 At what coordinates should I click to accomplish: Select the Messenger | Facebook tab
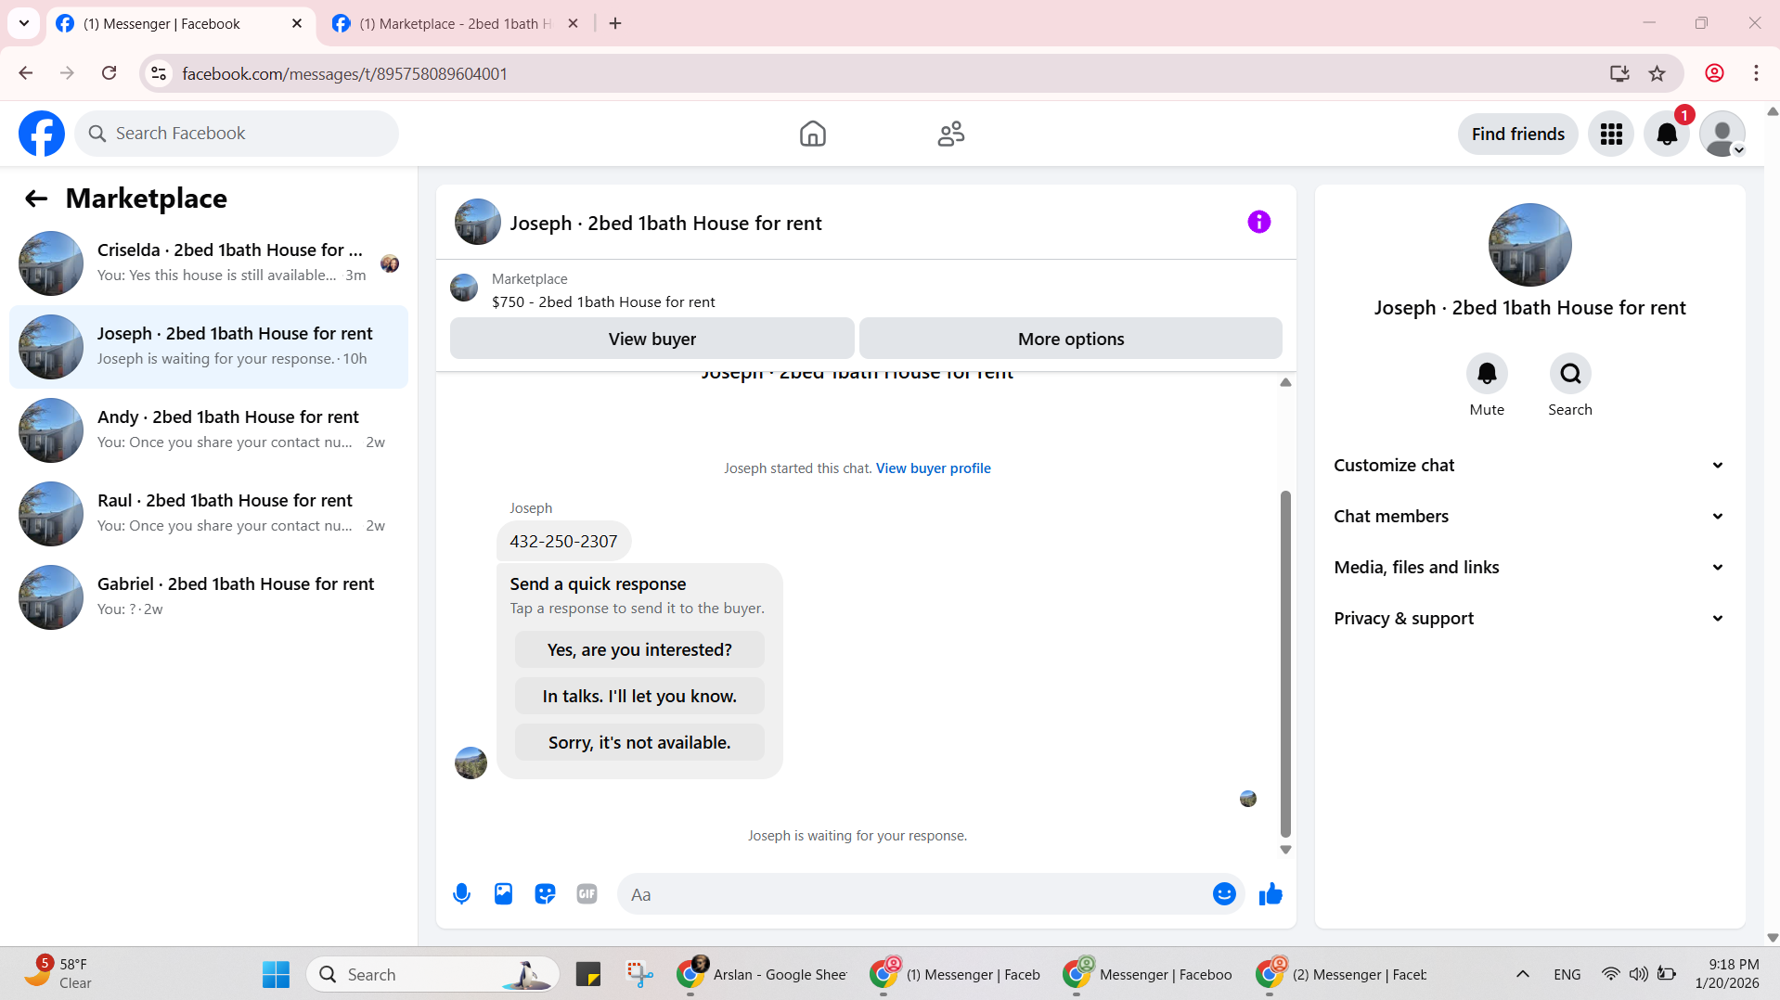[x=162, y=23]
